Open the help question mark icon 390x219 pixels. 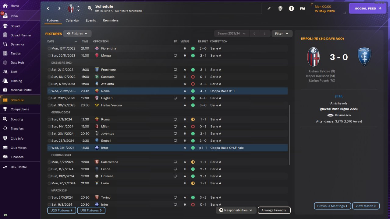(291, 9)
